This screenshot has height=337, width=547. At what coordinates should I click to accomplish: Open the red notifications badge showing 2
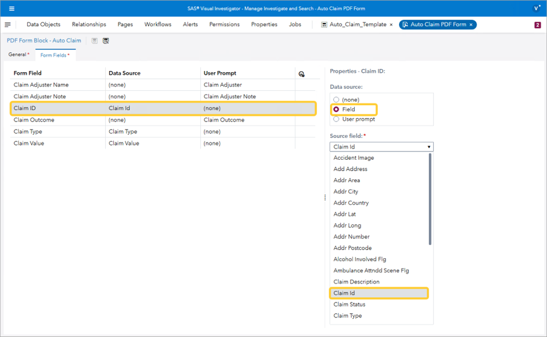pos(537,25)
